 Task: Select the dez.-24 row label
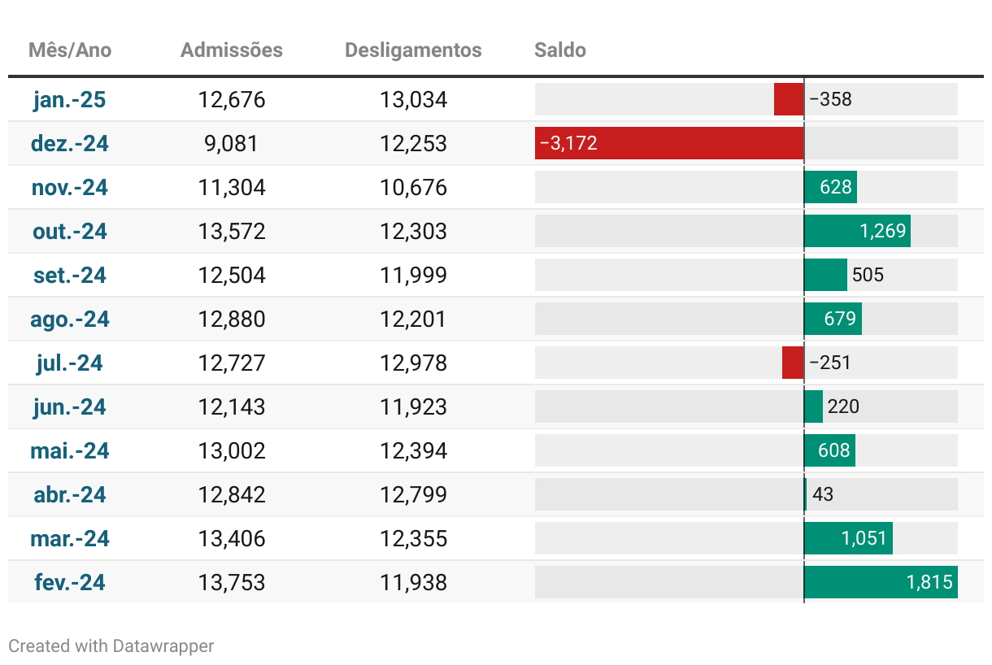(x=70, y=144)
